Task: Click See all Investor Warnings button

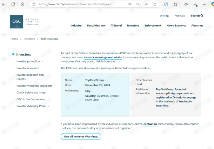Action: click(x=81, y=137)
